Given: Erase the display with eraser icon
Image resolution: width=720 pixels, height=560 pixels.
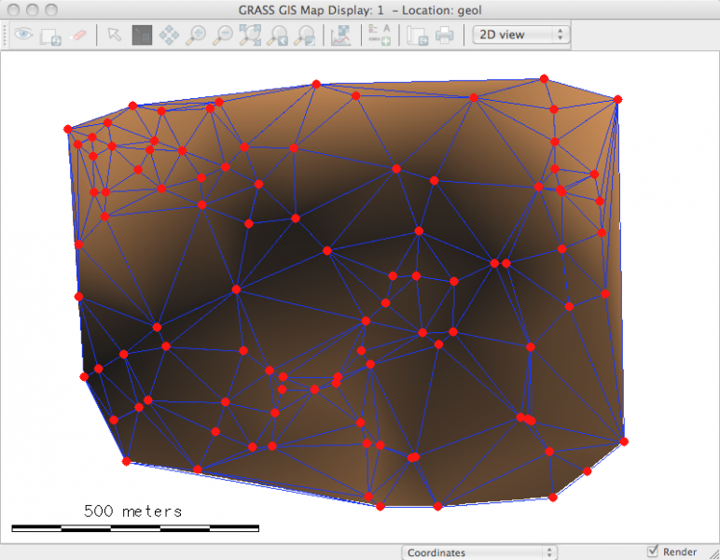Looking at the screenshot, I should tap(78, 35).
